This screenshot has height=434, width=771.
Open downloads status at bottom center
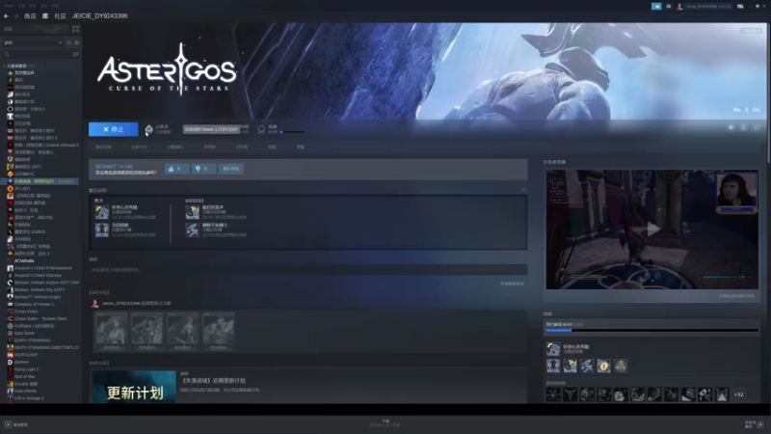point(385,423)
